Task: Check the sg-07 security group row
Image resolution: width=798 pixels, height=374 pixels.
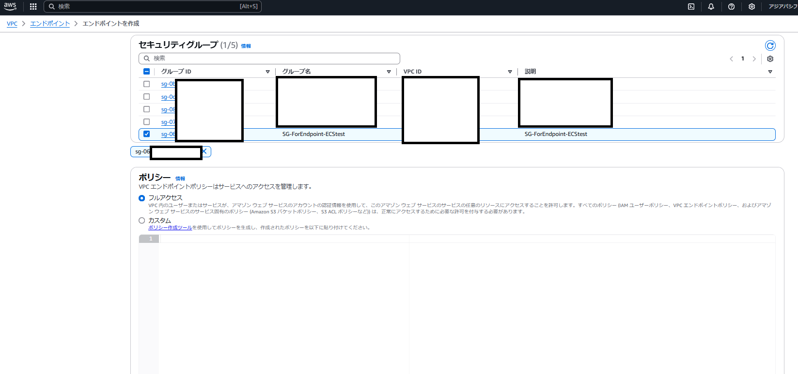Action: click(x=146, y=122)
